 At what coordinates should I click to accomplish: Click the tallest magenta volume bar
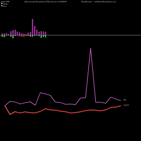point(32,27)
